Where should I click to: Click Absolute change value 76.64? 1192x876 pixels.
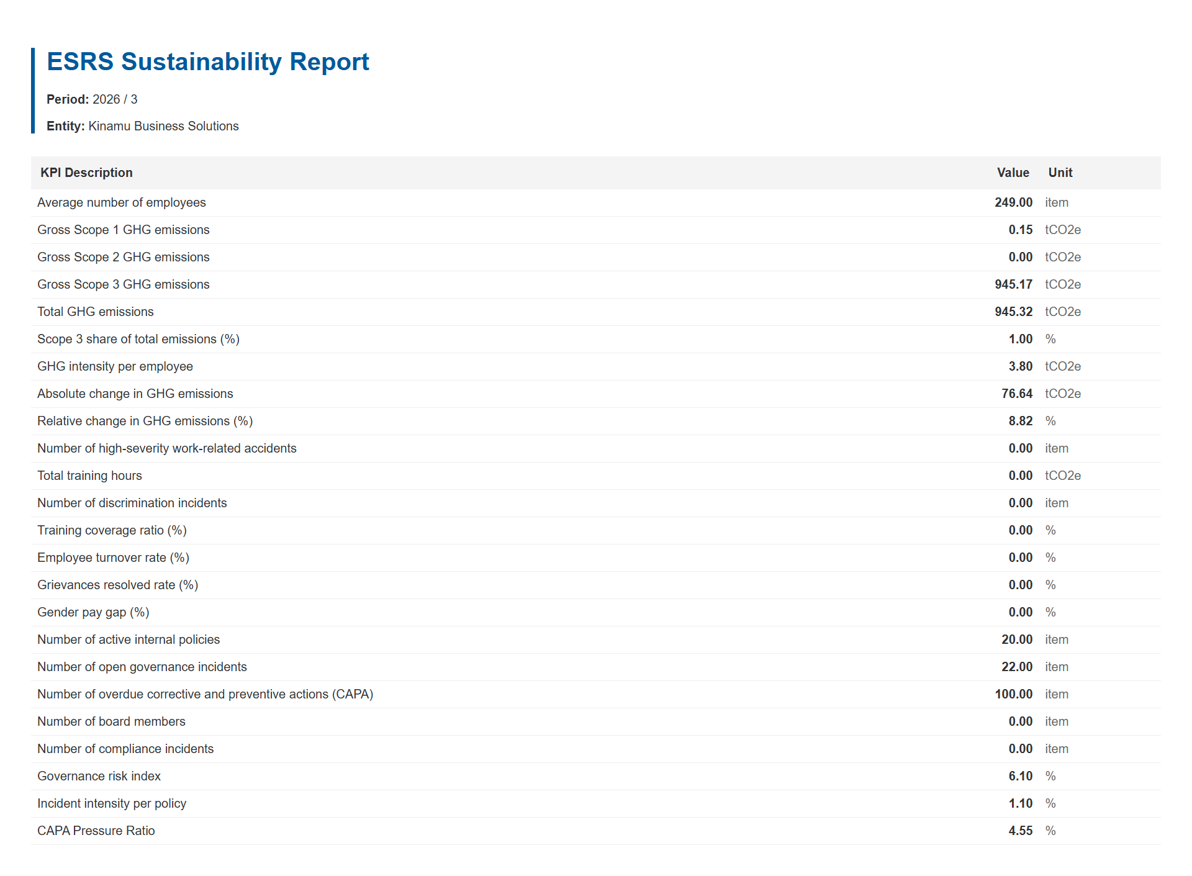tap(1017, 394)
